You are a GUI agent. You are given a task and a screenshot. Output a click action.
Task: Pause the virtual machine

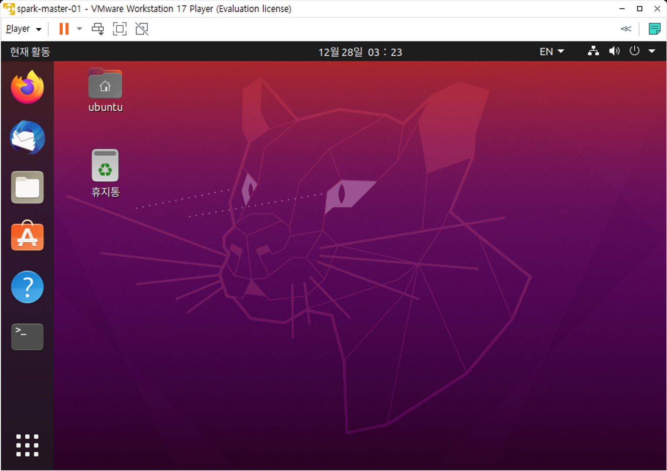click(64, 29)
